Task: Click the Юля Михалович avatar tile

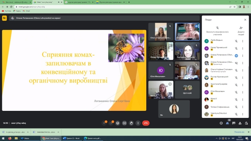Action: pyautogui.click(x=161, y=70)
